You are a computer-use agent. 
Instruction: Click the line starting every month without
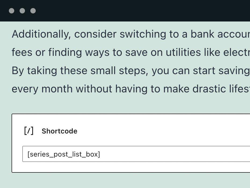[131, 89]
